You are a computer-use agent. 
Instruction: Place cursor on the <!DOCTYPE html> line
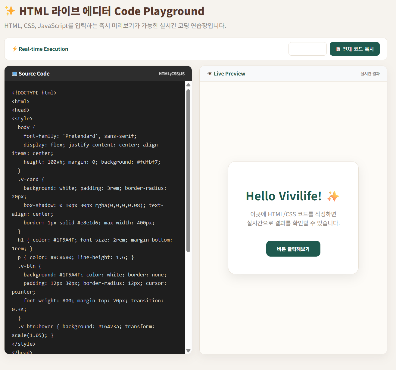tap(34, 93)
